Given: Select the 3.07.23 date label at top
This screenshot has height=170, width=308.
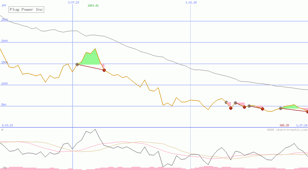Looking at the screenshot, I should 73,2.
